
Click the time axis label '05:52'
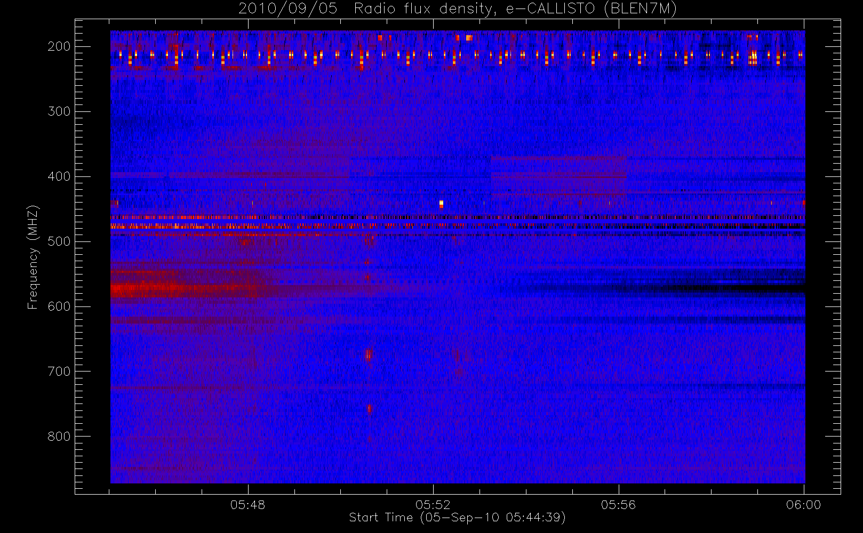coord(433,505)
